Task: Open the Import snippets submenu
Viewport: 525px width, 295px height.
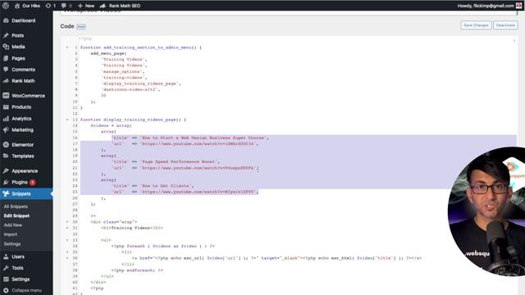Action: [11, 234]
